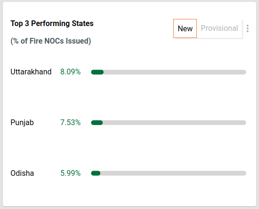
Task: Select the Odisha state label
Action: point(22,173)
